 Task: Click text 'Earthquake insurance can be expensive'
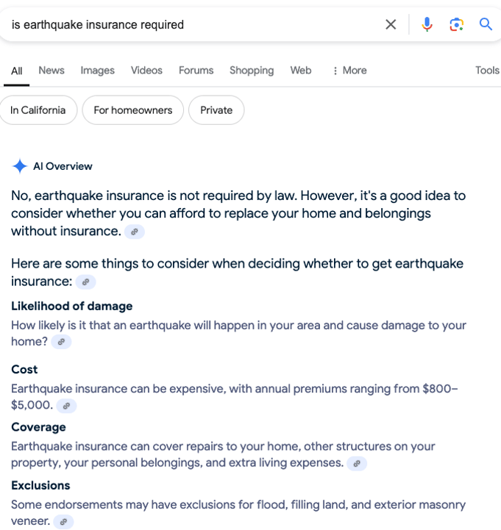pyautogui.click(x=235, y=397)
